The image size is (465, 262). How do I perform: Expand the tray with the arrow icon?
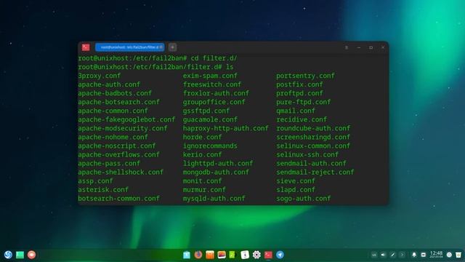point(402,255)
